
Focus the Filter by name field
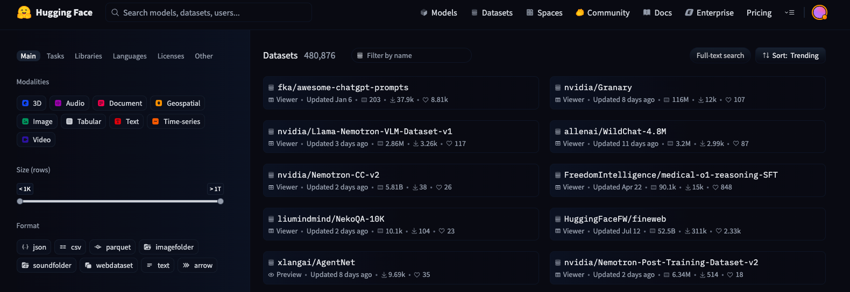tap(412, 55)
